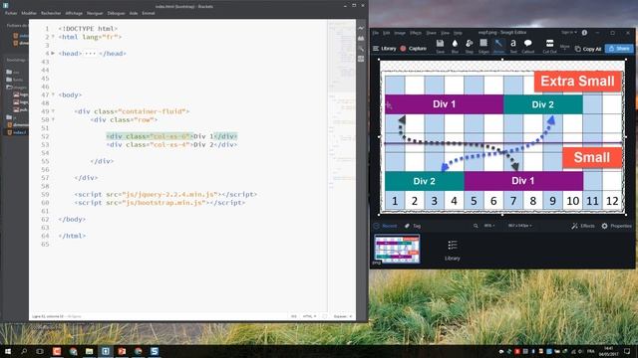Collapse the container-fluid div fold on line 49
This screenshot has height=358, width=638.
(x=53, y=111)
